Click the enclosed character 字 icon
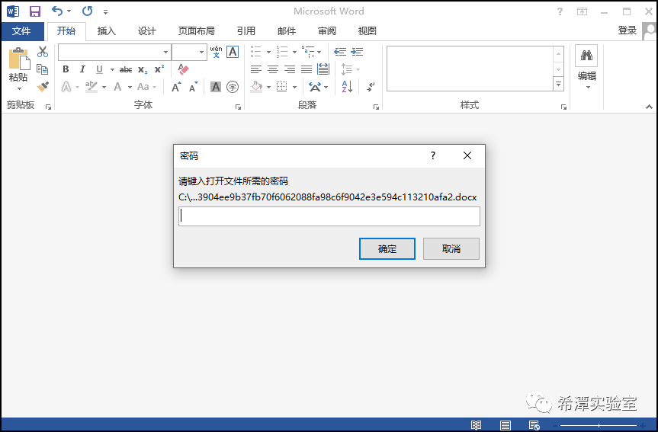The width and height of the screenshot is (658, 432). tap(233, 87)
